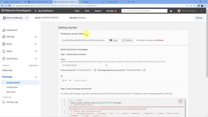Click the Activity Log list icon
The height and width of the screenshot is (117, 208).
pyautogui.click(x=4, y=102)
